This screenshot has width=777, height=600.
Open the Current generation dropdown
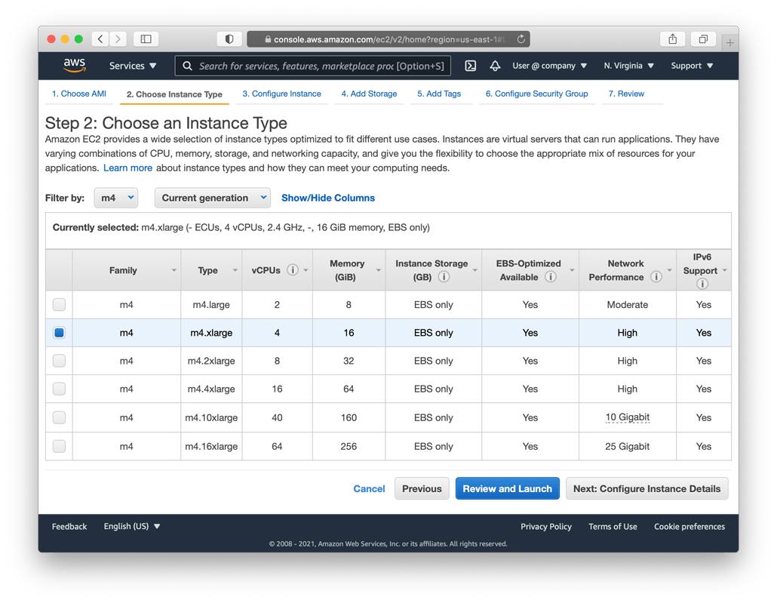(x=213, y=198)
